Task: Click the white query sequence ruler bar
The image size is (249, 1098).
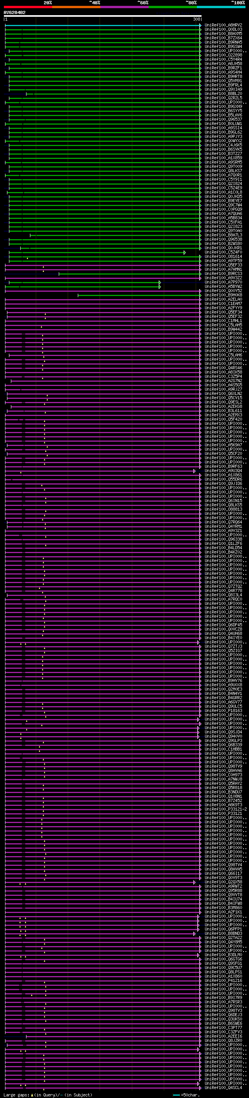Action: (x=103, y=16)
